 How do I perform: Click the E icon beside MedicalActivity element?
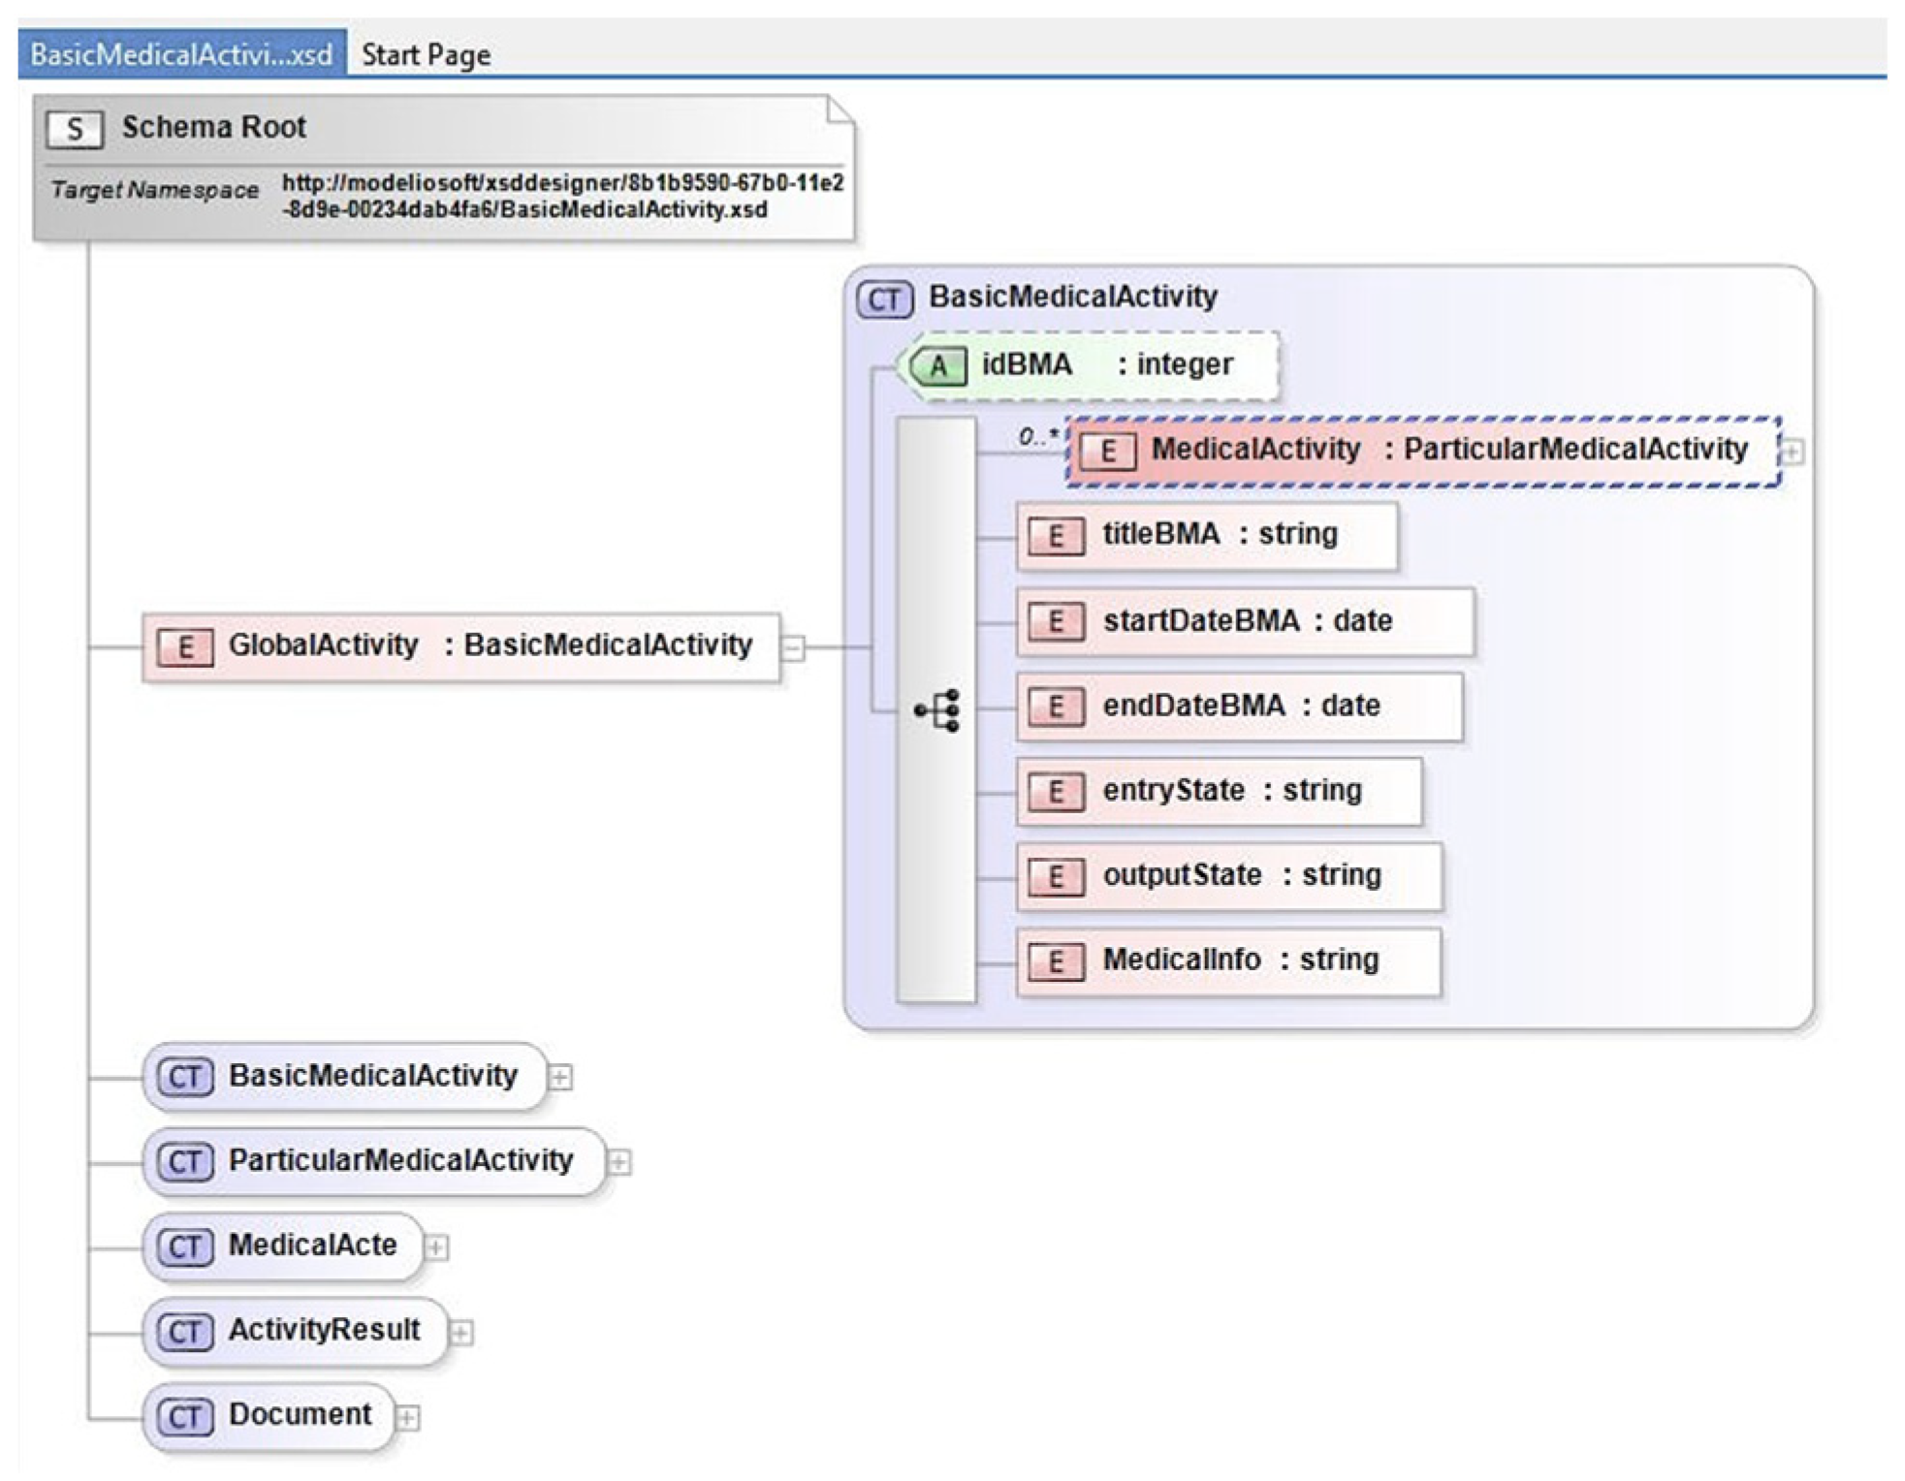coord(1107,451)
